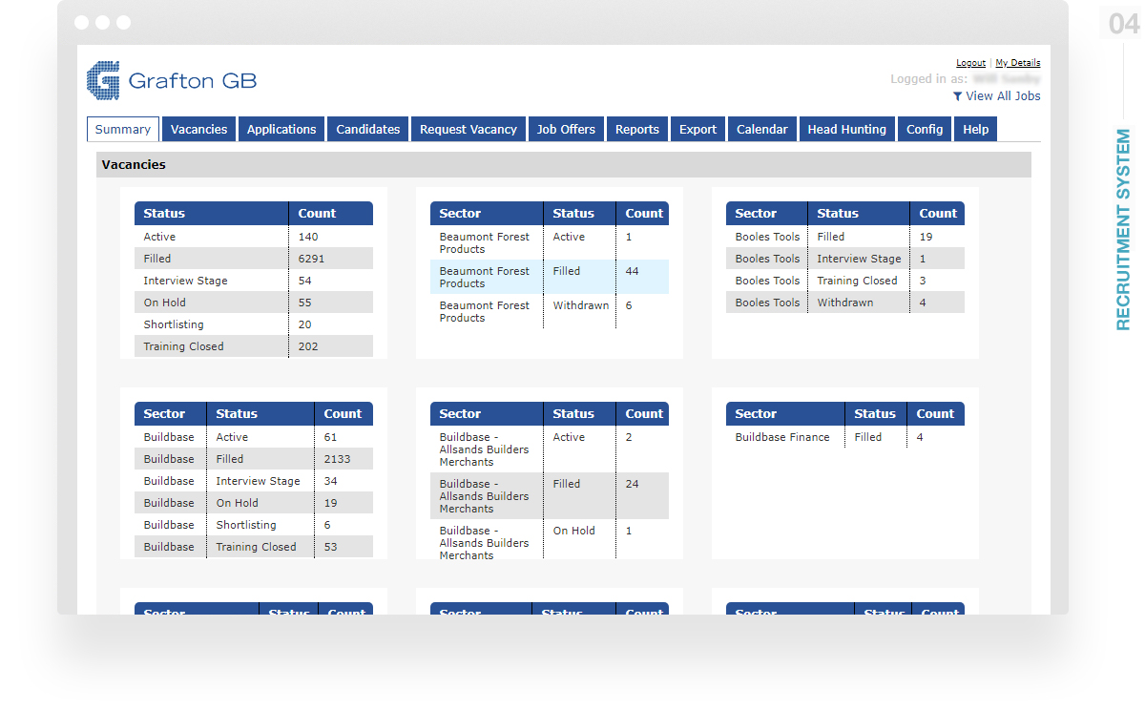The image size is (1145, 710).
Task: Click Booles Tools Filled count 19
Action: (x=926, y=237)
